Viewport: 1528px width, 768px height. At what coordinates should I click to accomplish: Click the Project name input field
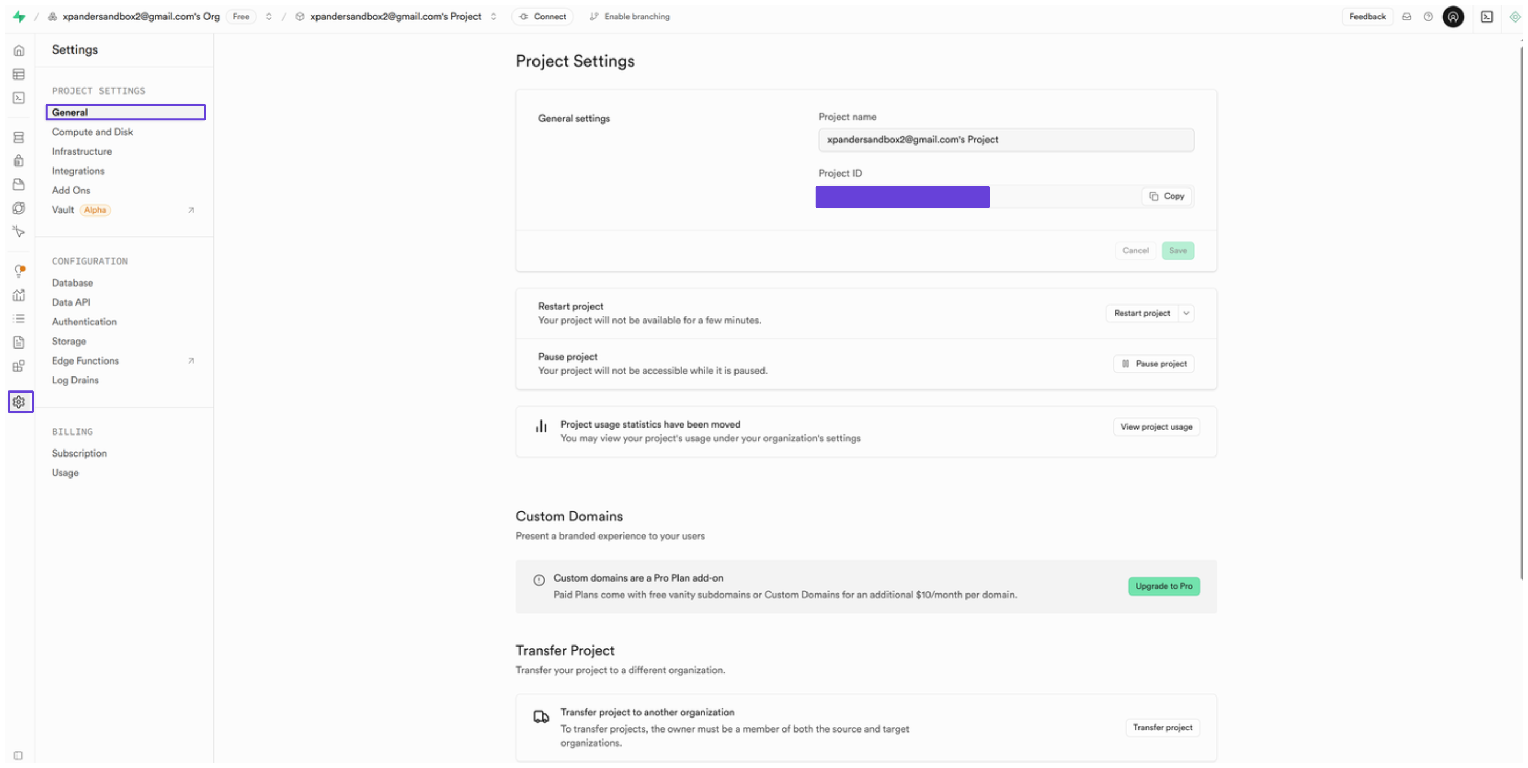point(1005,140)
